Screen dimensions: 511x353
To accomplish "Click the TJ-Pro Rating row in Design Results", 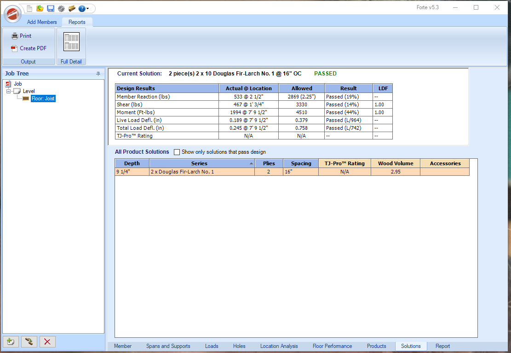I will (254, 136).
